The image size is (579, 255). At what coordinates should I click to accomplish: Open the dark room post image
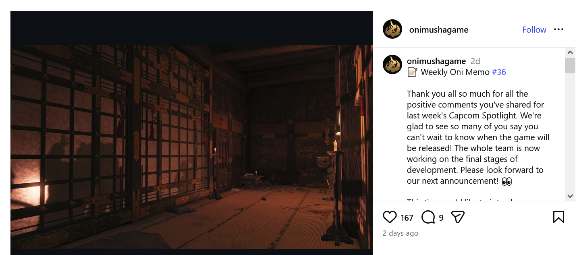point(191,147)
